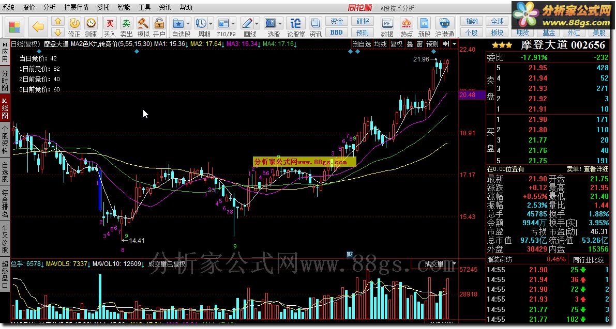Expand the 周期 dropdown arrow
Viewport: 616px width, 329px height.
pyautogui.click(x=211, y=24)
